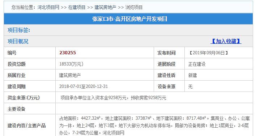
Task: Click the 资金来源 description text
Action: point(113,98)
